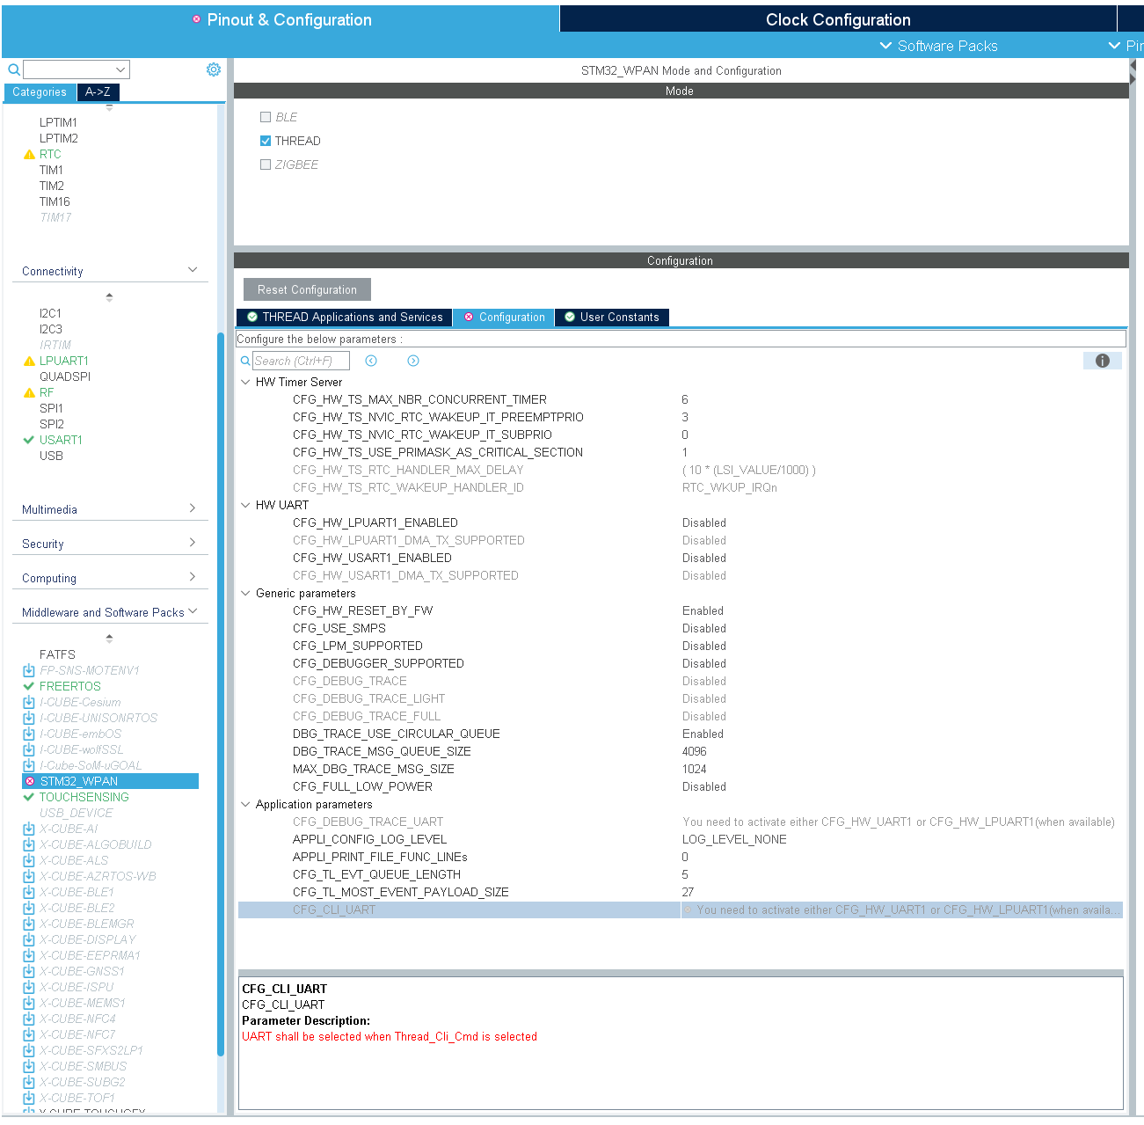Image resolution: width=1144 pixels, height=1125 pixels.
Task: Click the Reset Configuration button
Action: click(x=307, y=289)
